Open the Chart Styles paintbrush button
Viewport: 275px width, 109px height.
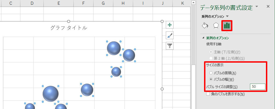pos(170,35)
